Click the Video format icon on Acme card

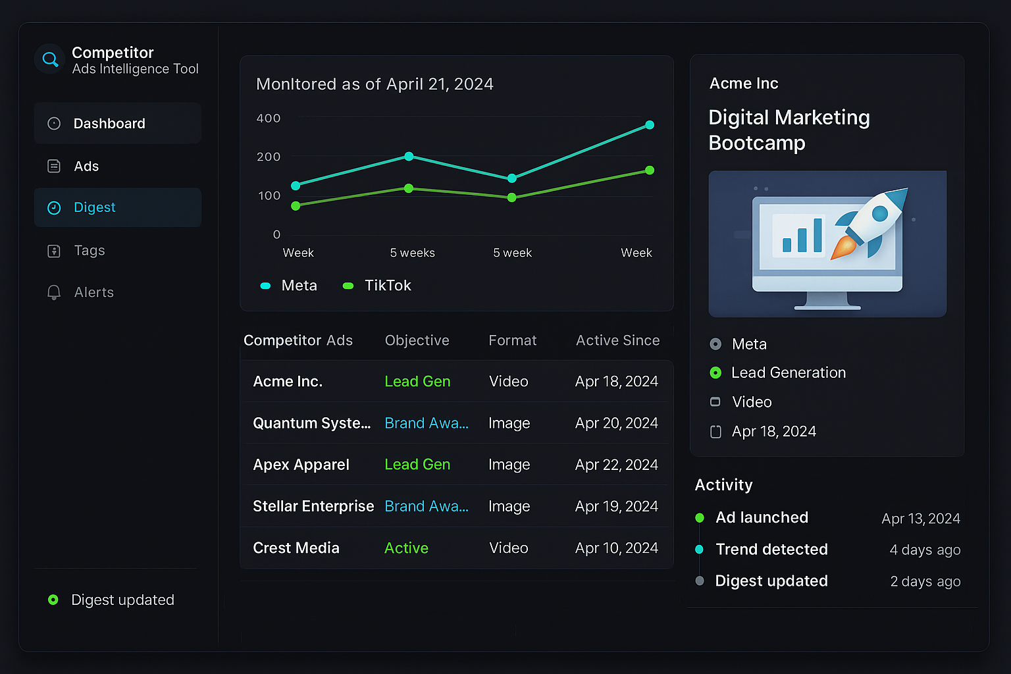[715, 402]
